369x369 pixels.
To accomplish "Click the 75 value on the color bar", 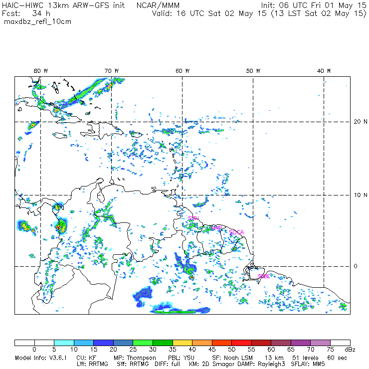I will click(x=331, y=350).
